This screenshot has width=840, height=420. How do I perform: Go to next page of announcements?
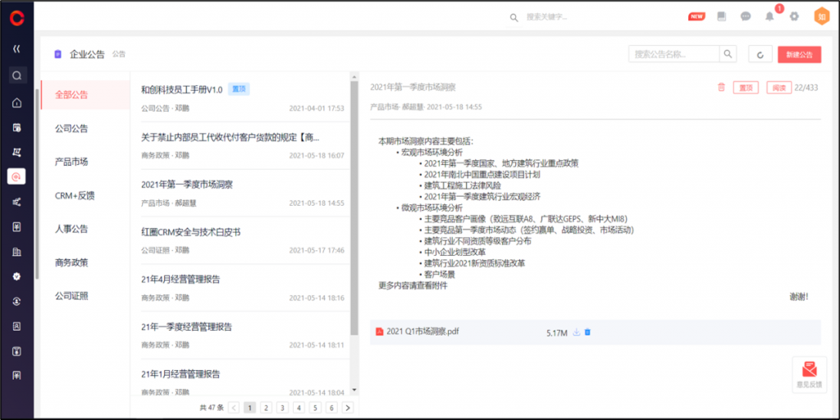pos(348,407)
